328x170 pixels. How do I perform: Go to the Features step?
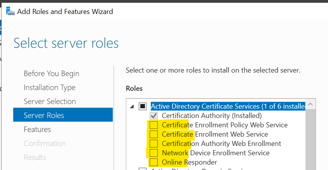click(37, 130)
